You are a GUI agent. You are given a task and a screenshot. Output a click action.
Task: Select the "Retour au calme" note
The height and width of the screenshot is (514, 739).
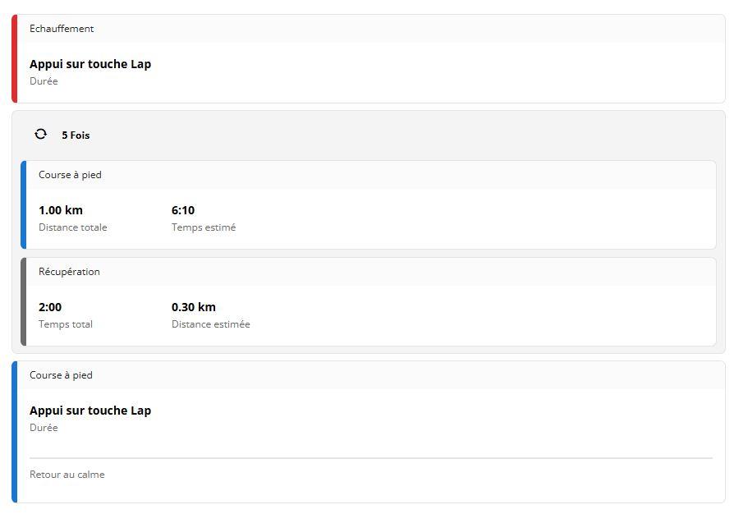click(67, 475)
